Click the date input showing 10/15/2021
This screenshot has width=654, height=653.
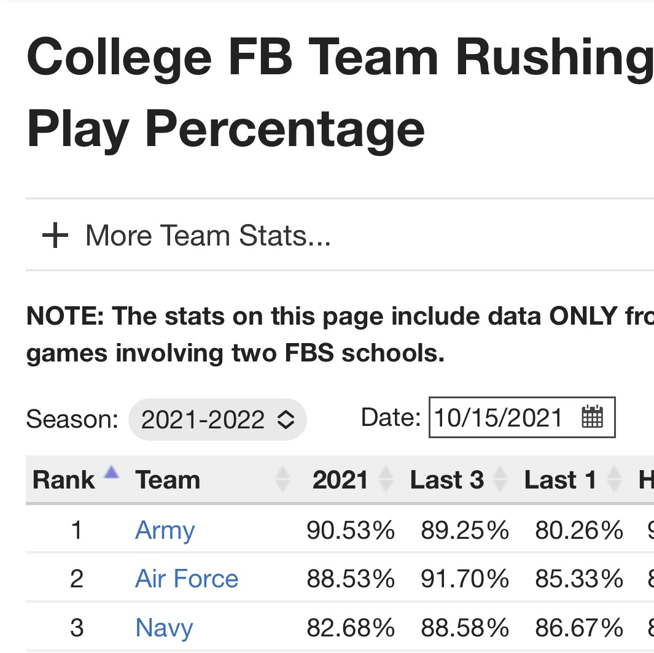(522, 417)
